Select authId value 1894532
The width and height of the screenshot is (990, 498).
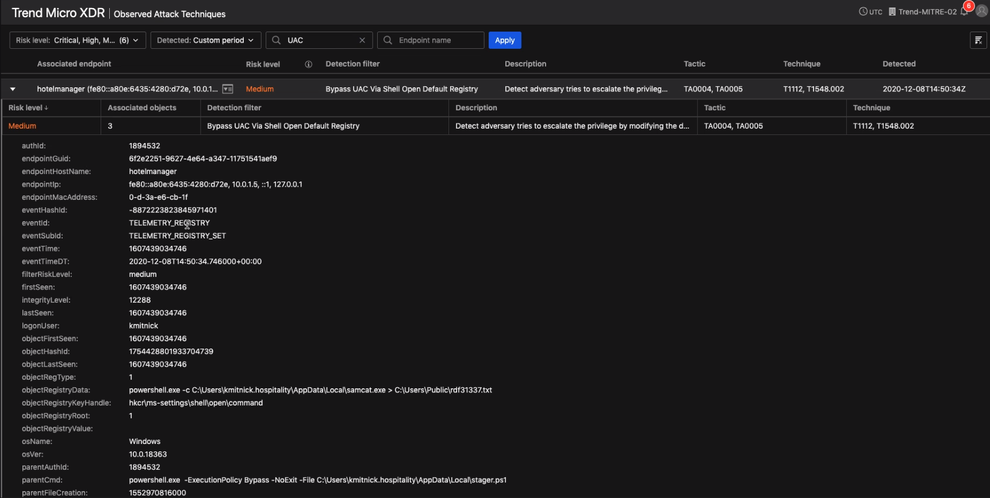(x=144, y=146)
